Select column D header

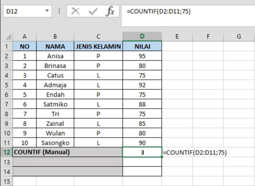pos(142,36)
